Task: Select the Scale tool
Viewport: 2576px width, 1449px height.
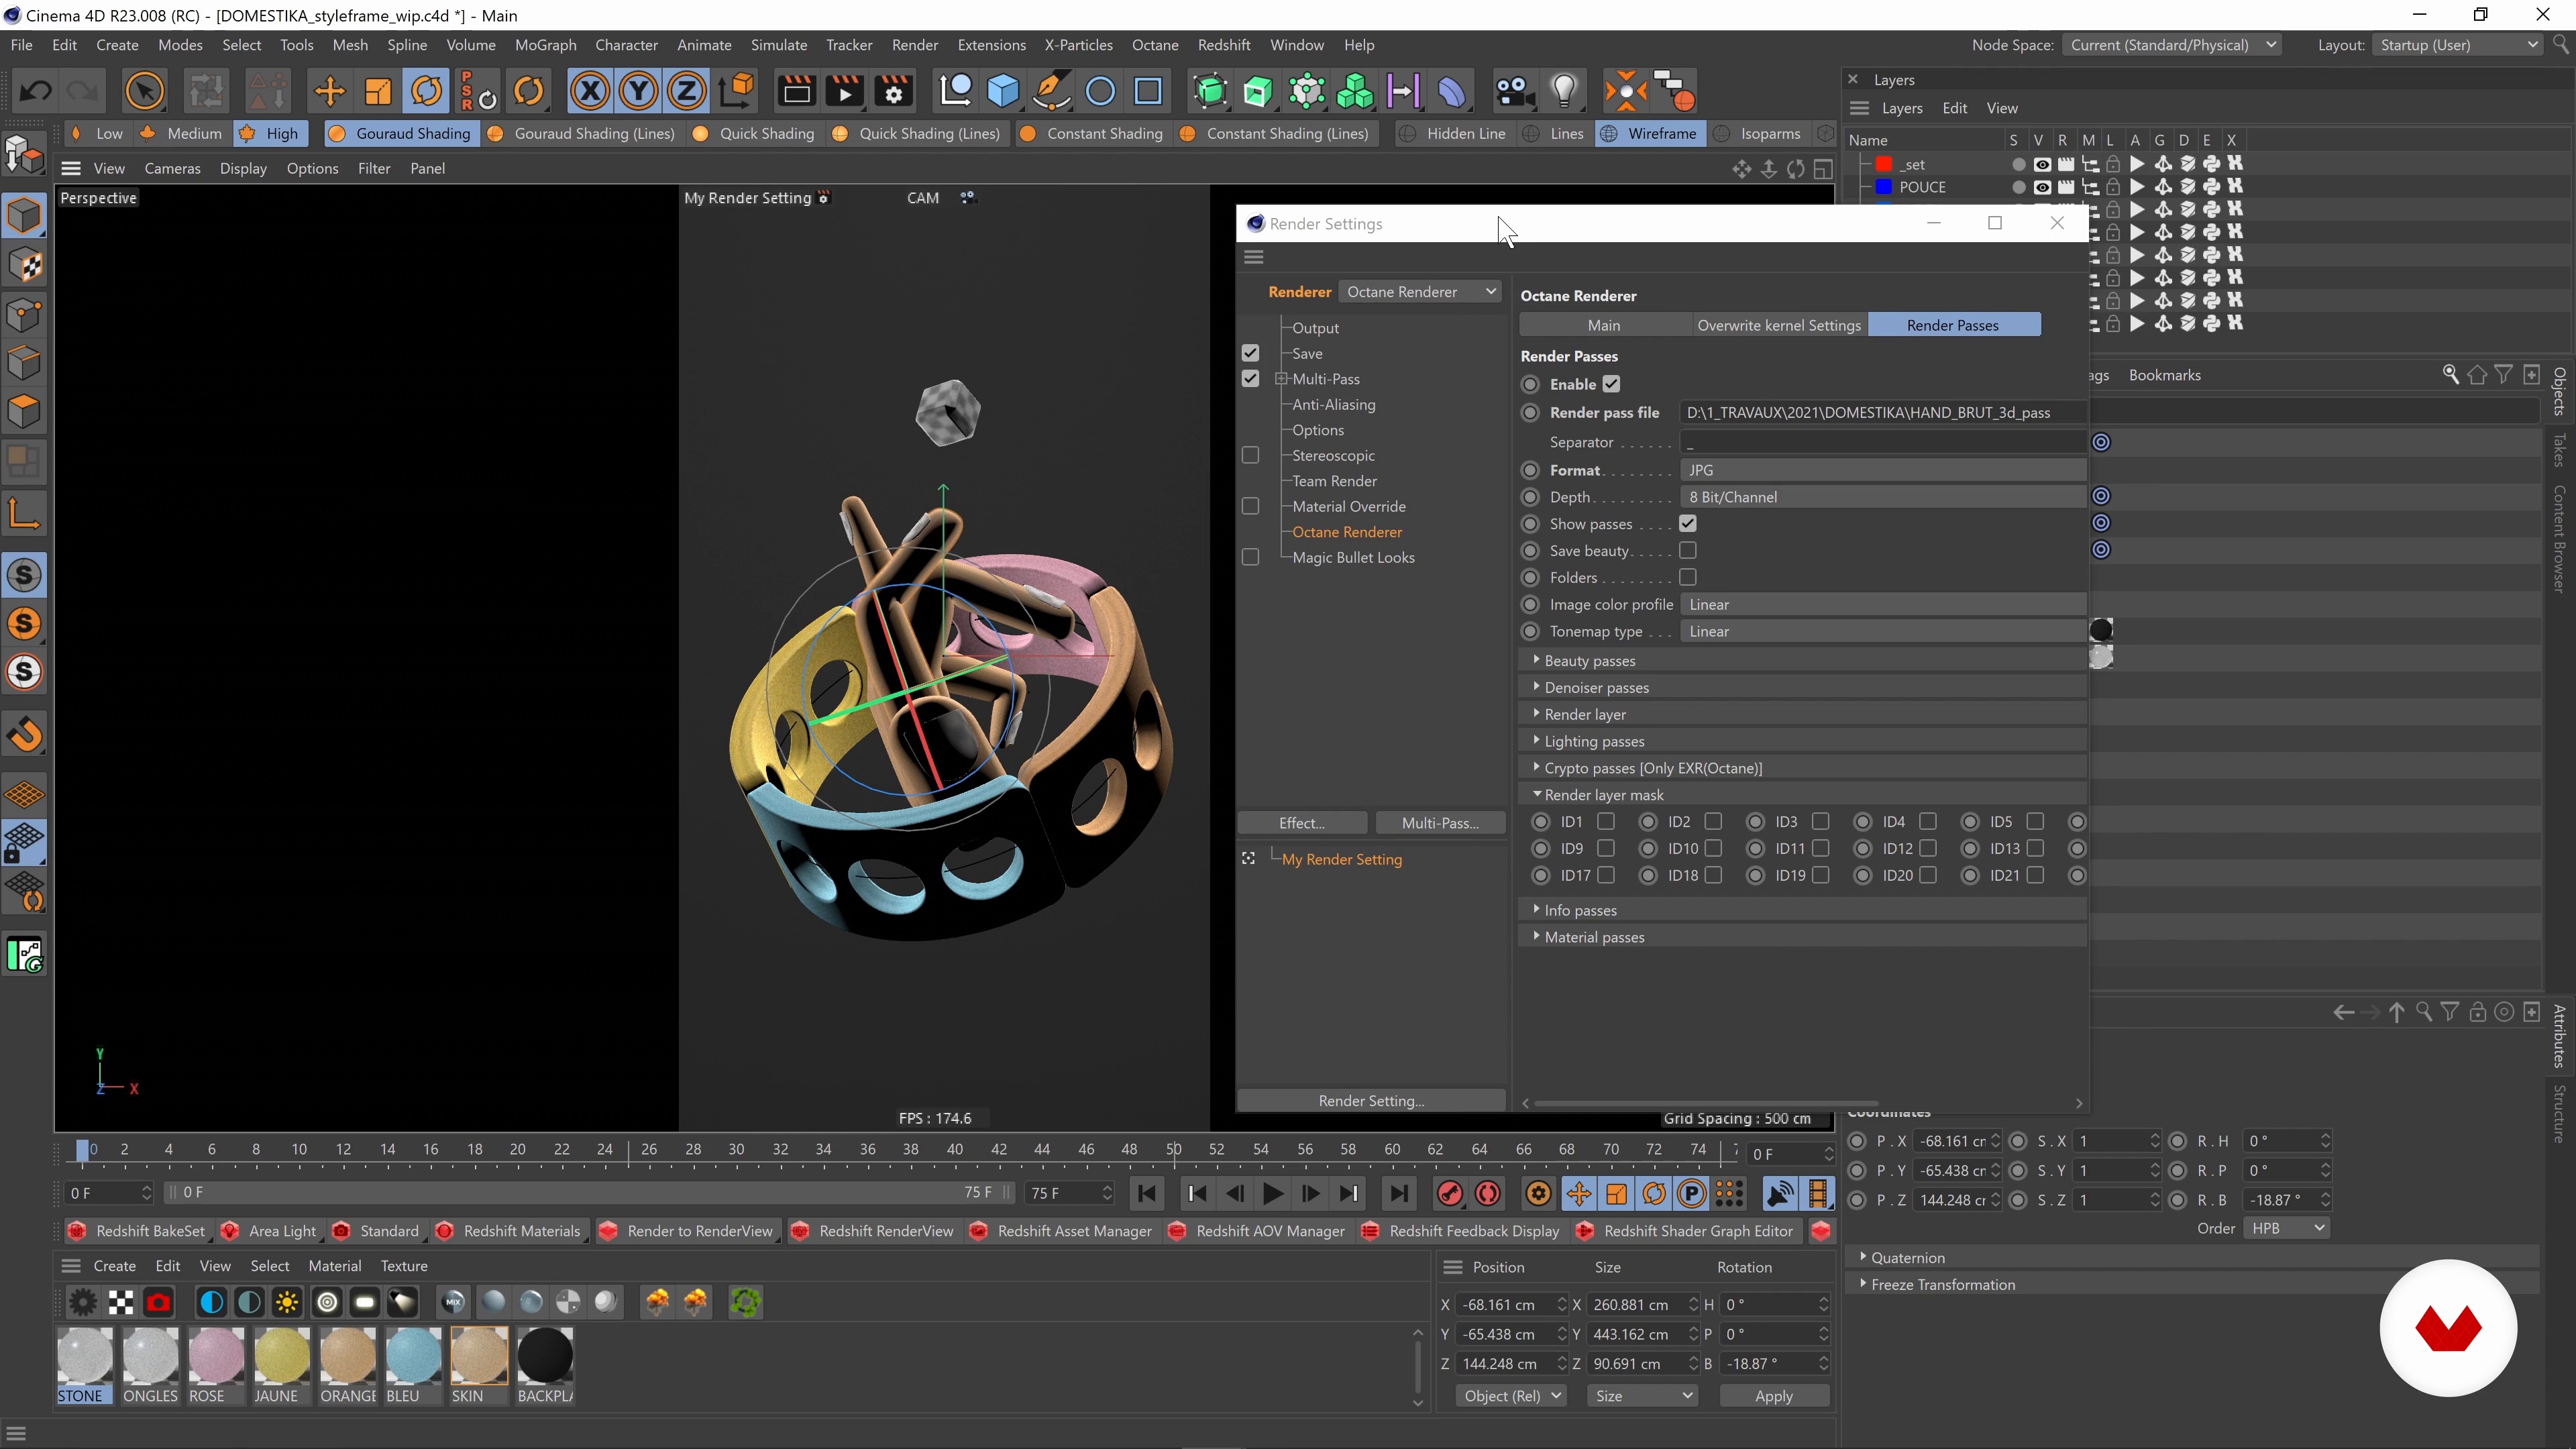Action: 378,92
